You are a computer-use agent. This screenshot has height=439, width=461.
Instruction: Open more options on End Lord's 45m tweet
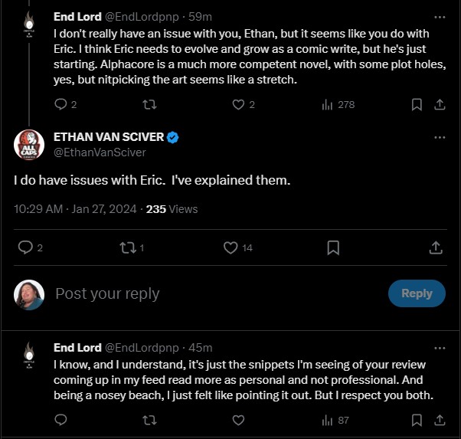440,348
